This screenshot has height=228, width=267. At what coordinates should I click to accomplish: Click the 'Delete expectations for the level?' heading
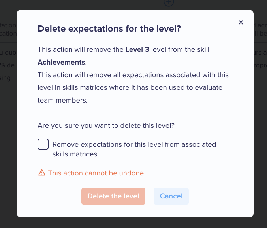[109, 28]
